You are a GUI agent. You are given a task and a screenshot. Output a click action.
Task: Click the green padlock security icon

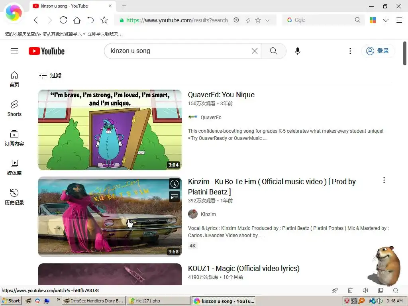pos(122,20)
